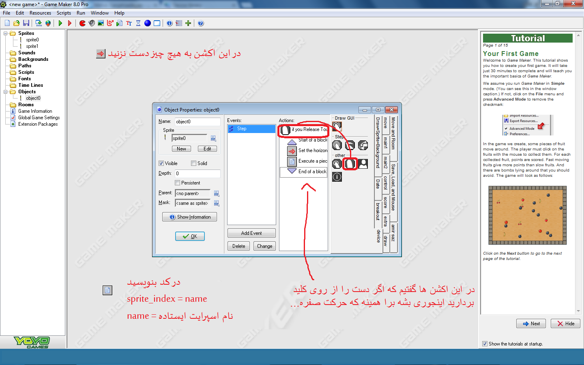The width and height of the screenshot is (584, 365).
Task: Open help with question mark icon
Action: pos(201,23)
